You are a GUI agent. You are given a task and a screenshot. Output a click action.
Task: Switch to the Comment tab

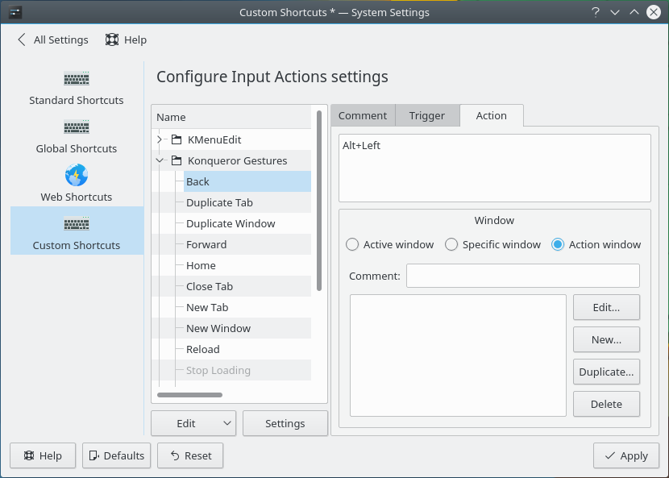[363, 115]
